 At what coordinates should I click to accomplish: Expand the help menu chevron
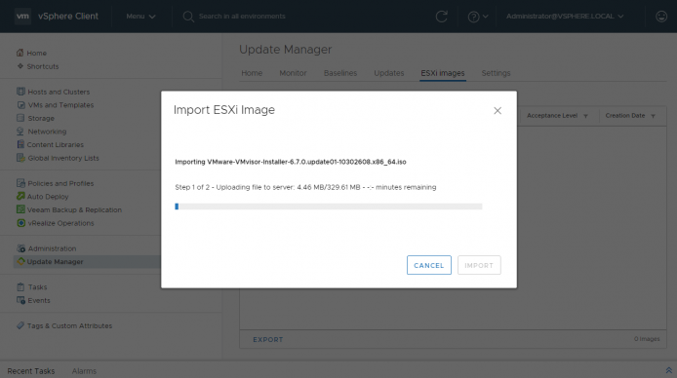pos(485,17)
